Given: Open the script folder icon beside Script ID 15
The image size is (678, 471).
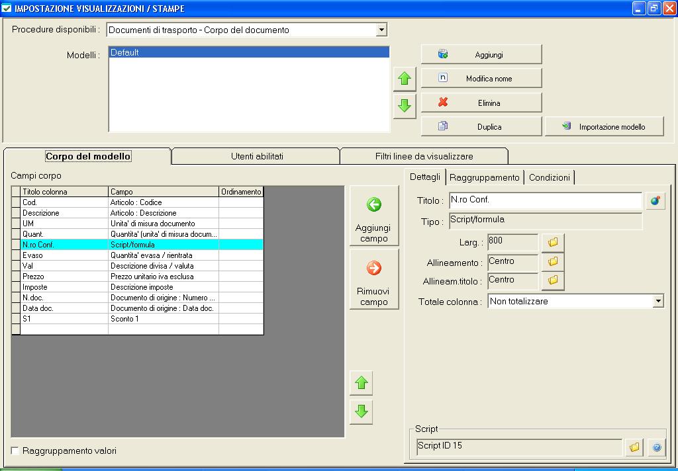Looking at the screenshot, I should [634, 448].
